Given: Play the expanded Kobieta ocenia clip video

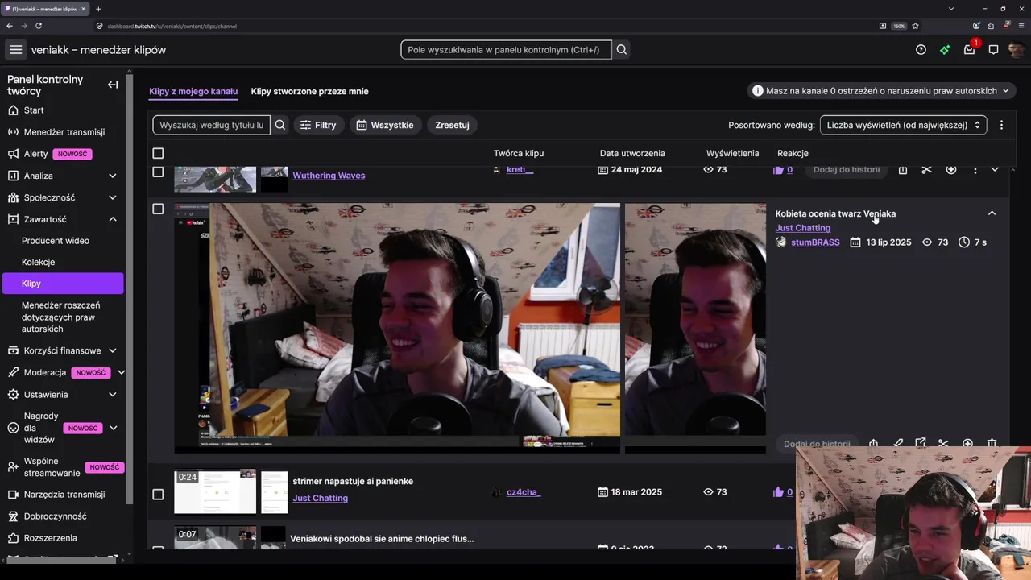Looking at the screenshot, I should [397, 328].
